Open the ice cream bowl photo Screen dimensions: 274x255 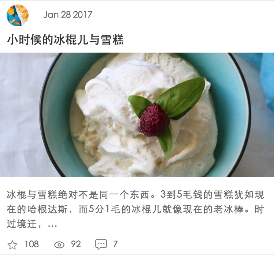pyautogui.click(x=137, y=114)
